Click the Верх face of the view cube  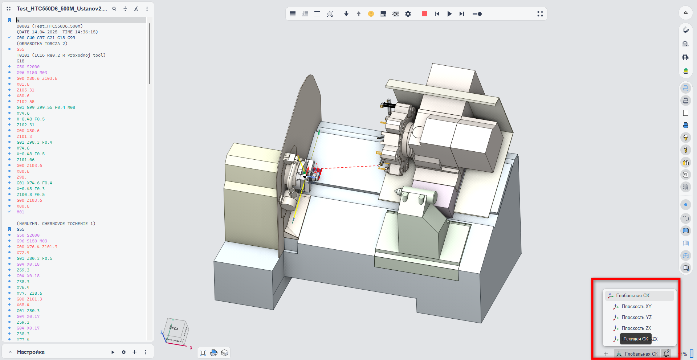(x=174, y=328)
